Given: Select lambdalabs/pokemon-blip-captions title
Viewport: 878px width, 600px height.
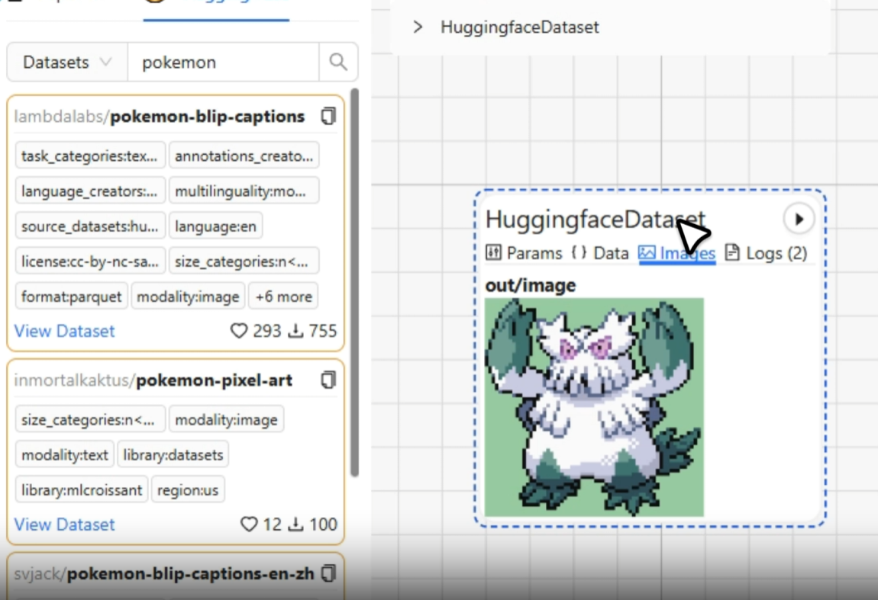Looking at the screenshot, I should coord(160,117).
